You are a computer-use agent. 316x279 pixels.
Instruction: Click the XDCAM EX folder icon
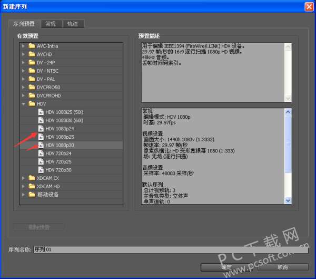coord(32,178)
